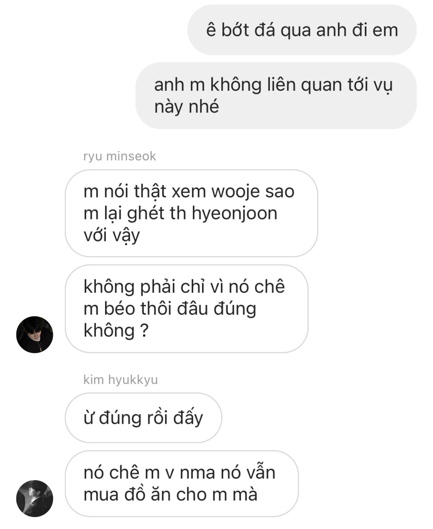
Task: Click the word 'béo' in the message
Action: (118, 308)
